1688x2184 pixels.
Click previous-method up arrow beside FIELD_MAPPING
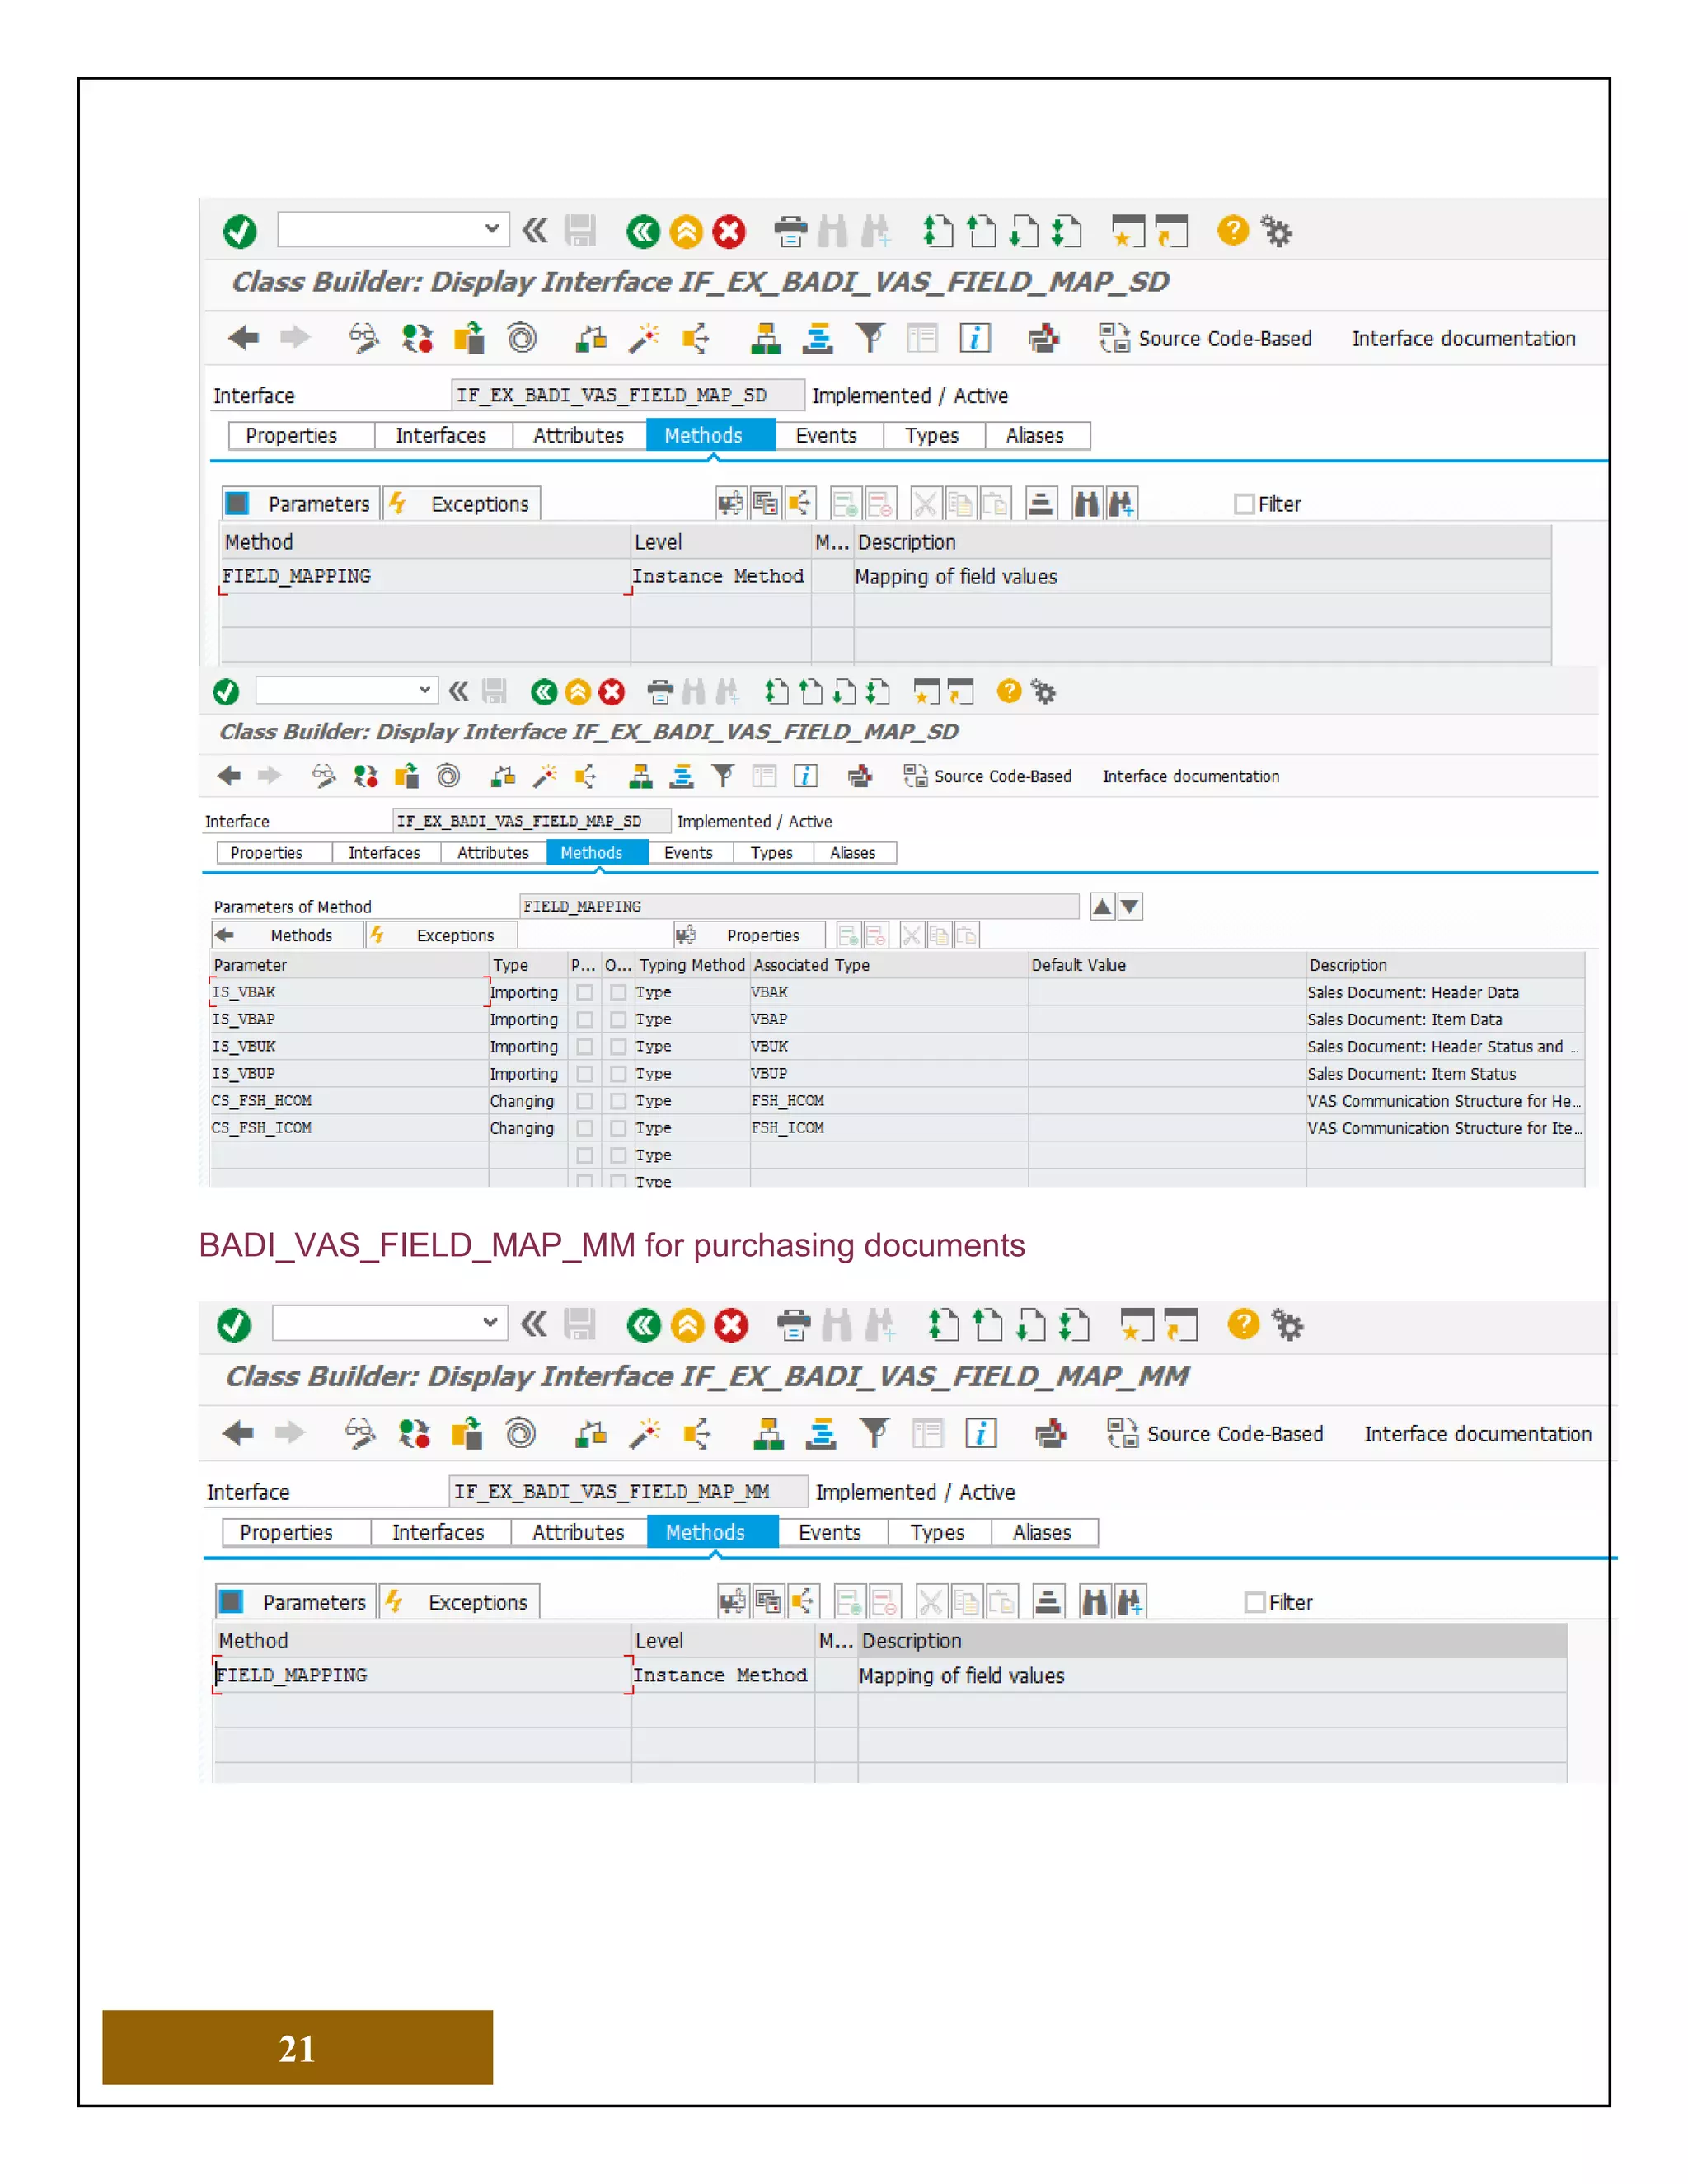pos(1101,907)
